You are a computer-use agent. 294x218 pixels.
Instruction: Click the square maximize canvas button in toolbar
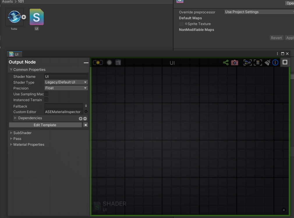(285, 62)
